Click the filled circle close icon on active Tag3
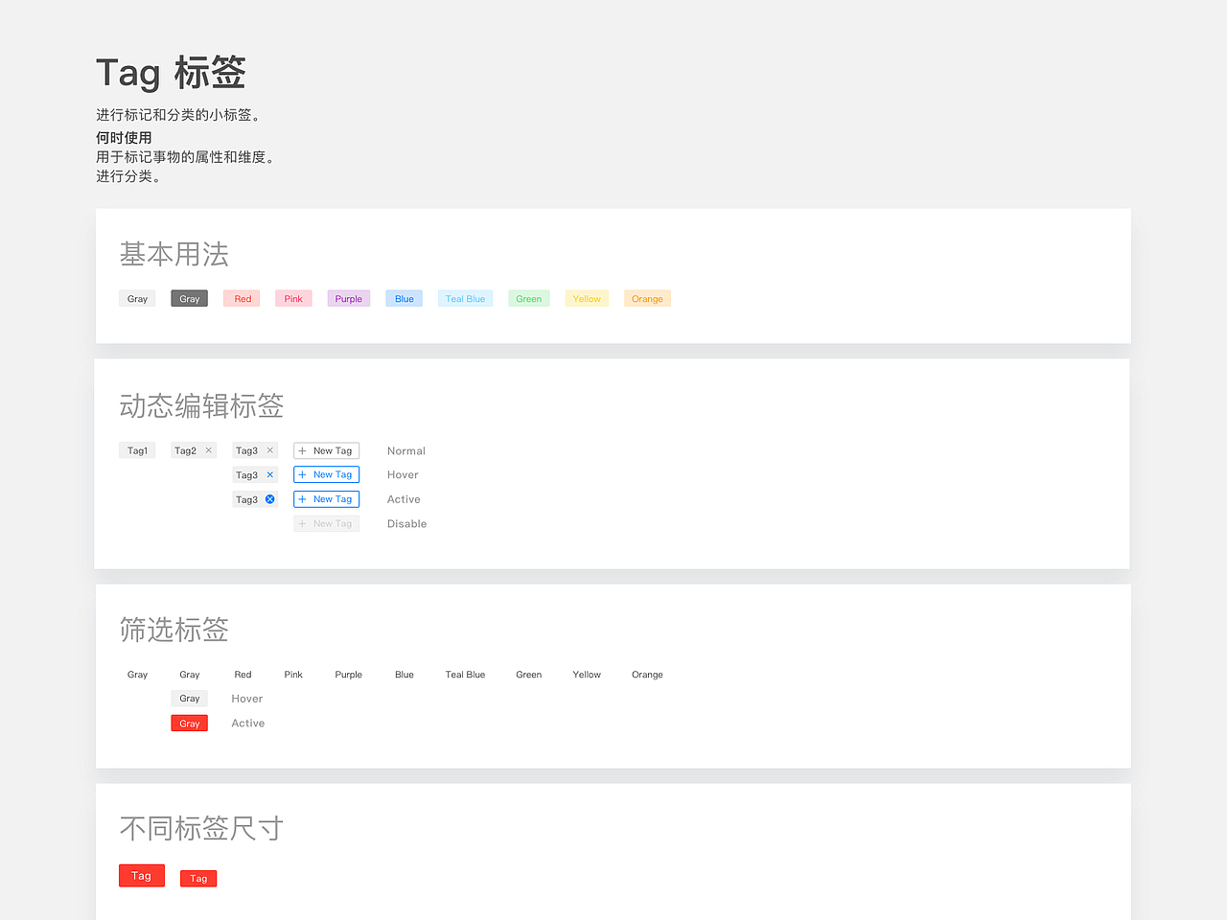 269,499
